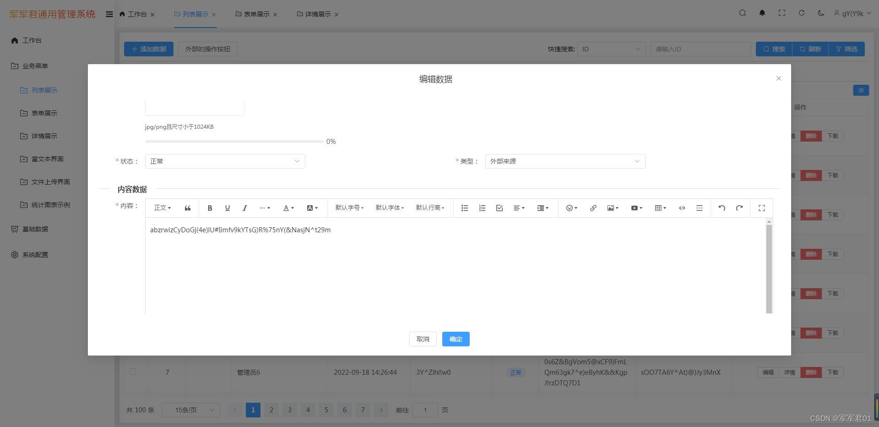Toggle browser fullscreen from header
The image size is (879, 427).
(782, 13)
